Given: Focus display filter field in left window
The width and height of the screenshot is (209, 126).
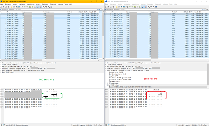Looking at the screenshot, I should [49, 9].
